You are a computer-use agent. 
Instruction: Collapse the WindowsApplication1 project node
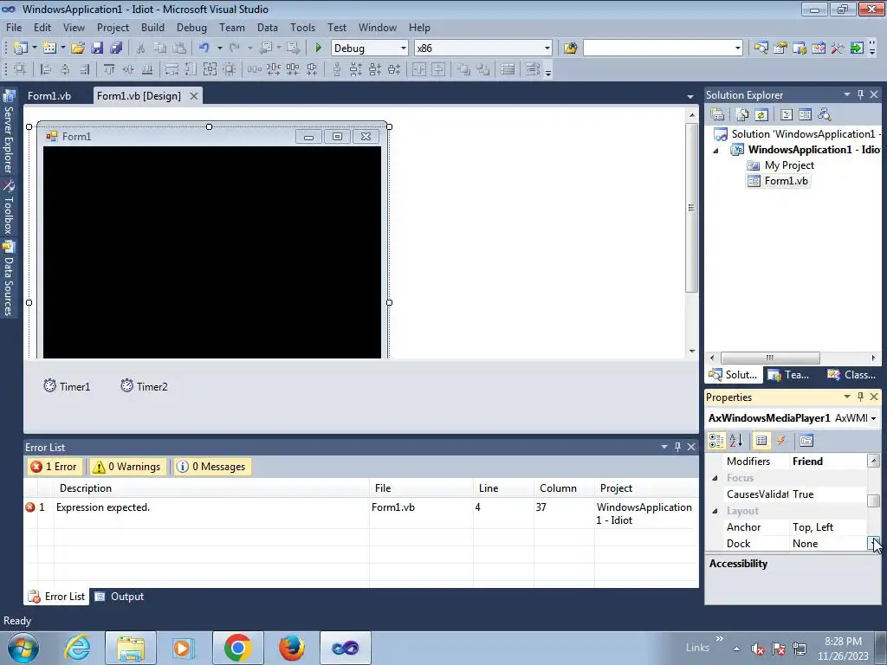(715, 151)
